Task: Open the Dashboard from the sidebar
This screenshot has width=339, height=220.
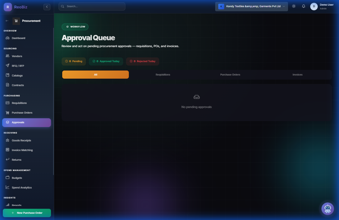Action: point(19,38)
